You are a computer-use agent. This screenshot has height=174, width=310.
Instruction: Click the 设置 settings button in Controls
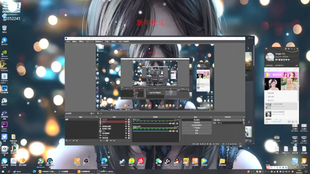click(196, 130)
